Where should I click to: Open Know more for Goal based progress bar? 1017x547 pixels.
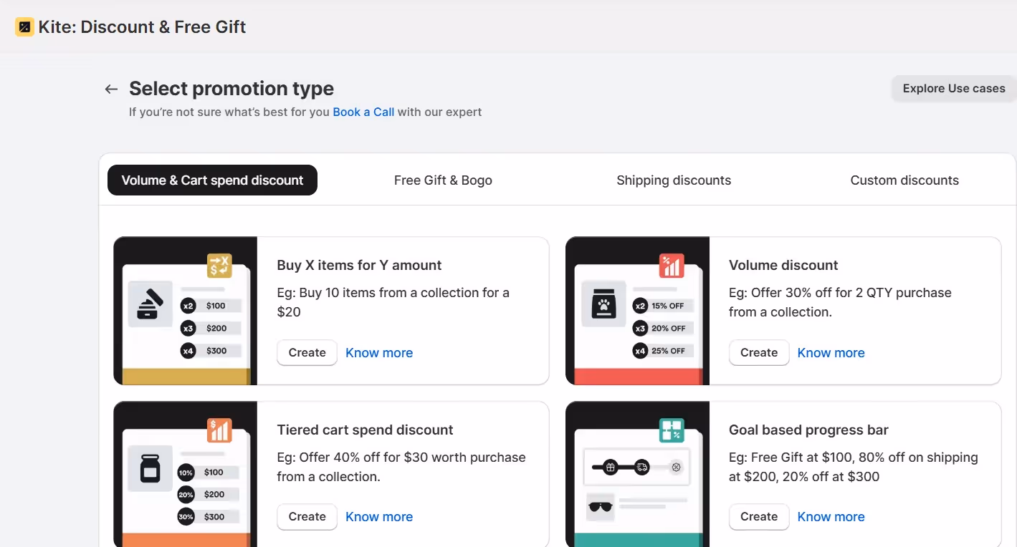[x=831, y=516]
